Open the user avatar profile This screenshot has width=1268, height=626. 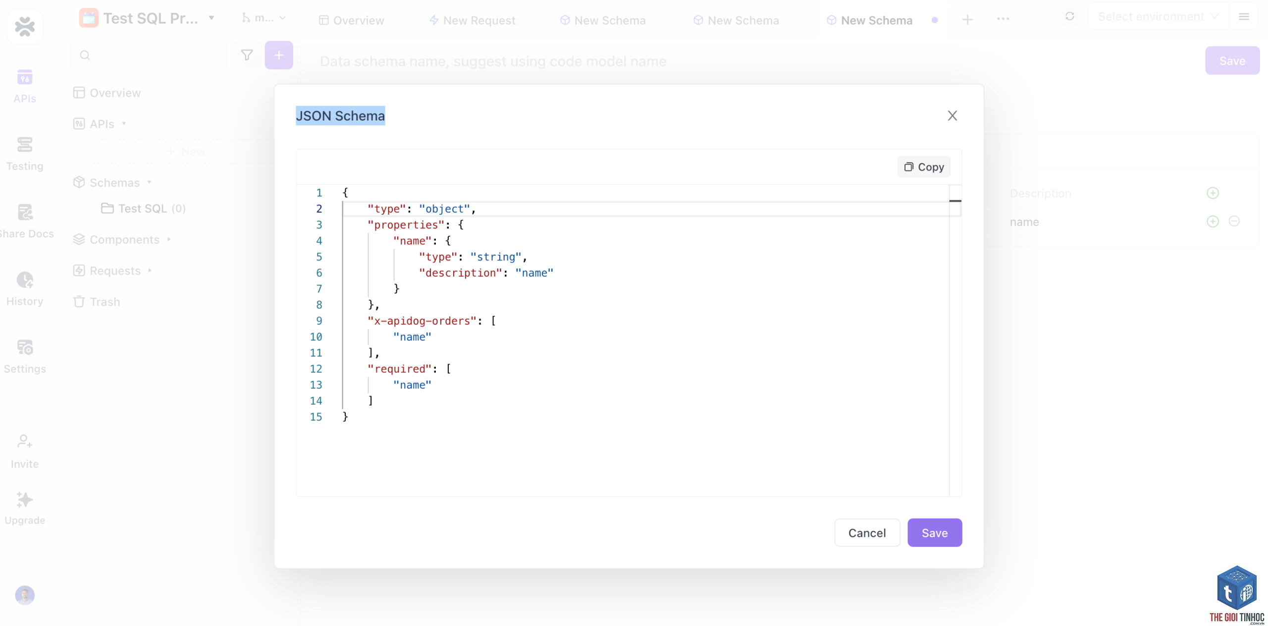click(25, 595)
